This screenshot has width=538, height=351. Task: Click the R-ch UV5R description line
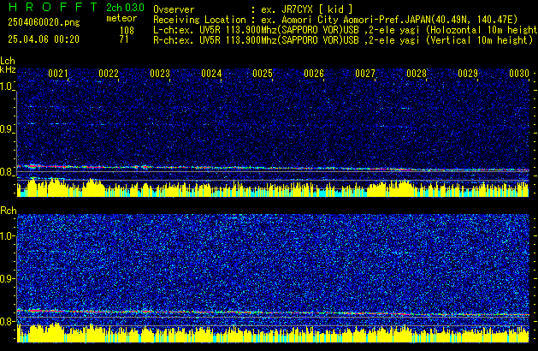click(x=343, y=40)
